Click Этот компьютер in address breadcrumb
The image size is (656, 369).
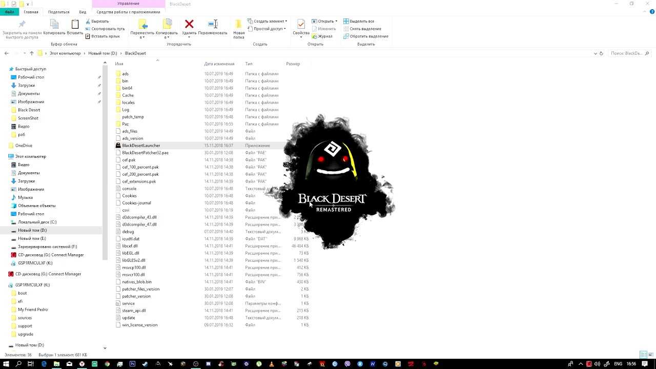coord(65,53)
